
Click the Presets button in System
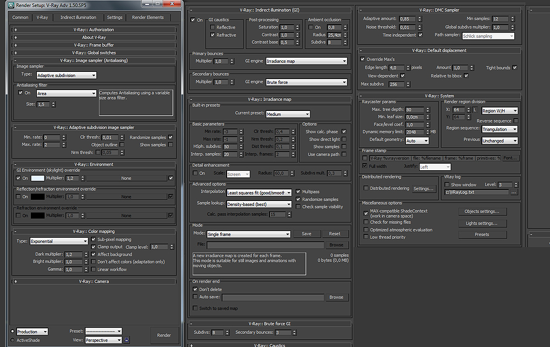[482, 234]
